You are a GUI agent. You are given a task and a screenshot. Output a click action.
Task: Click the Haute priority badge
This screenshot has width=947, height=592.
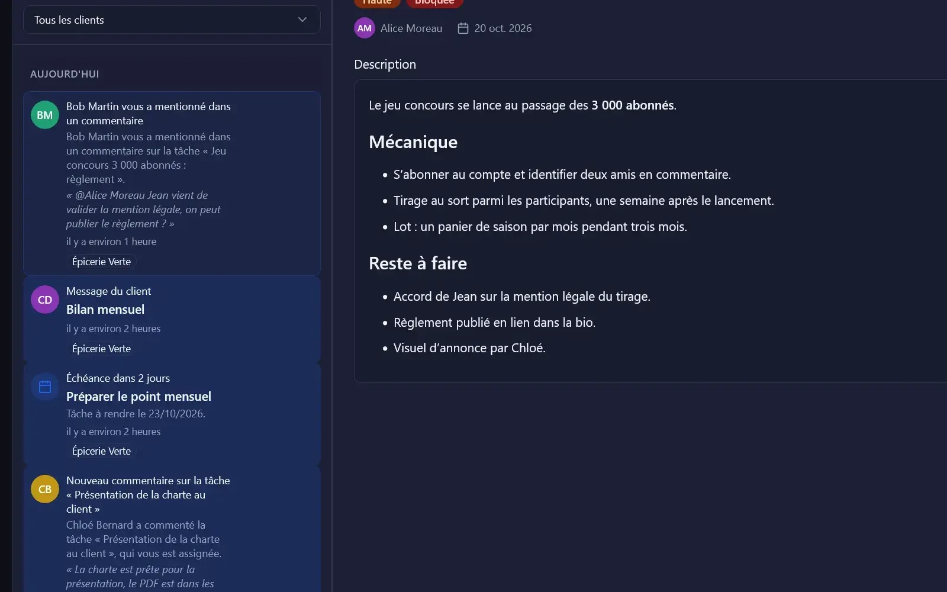377,2
